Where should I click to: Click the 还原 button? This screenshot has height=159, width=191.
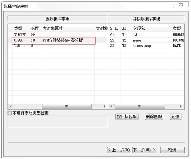(175, 117)
